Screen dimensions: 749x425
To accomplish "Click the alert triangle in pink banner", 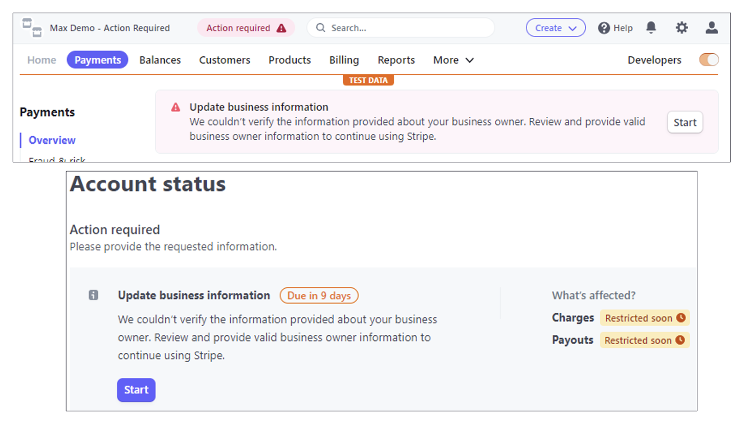I will 175,107.
